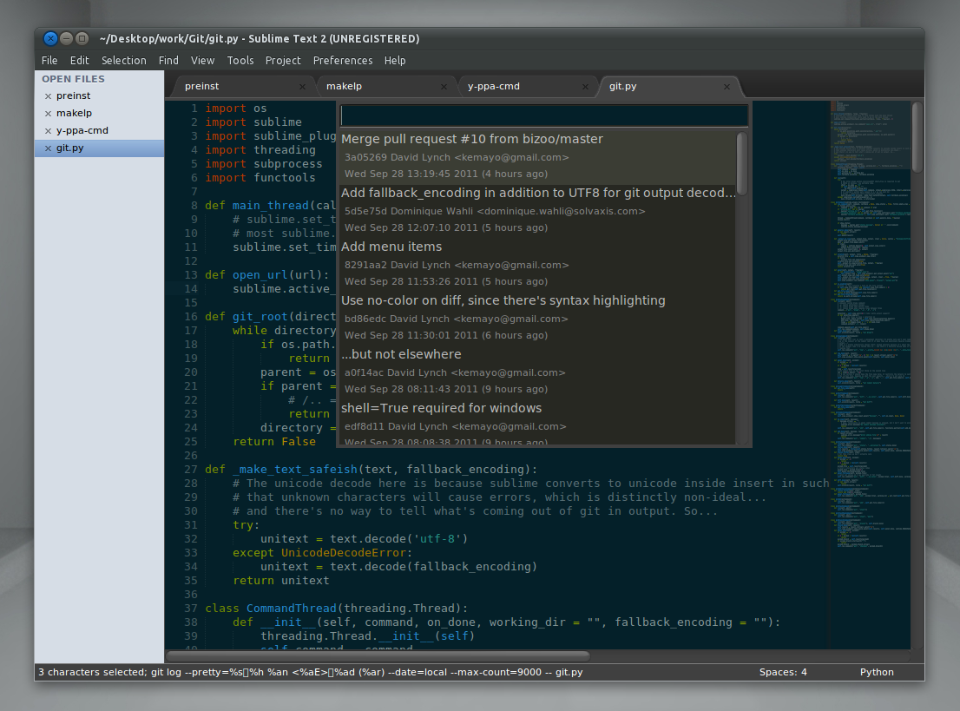
Task: Click the git log status bar message
Action: [311, 673]
